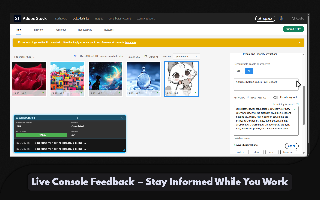Open the Sort by Upload date dropdown
320x200 pixels.
186,57
